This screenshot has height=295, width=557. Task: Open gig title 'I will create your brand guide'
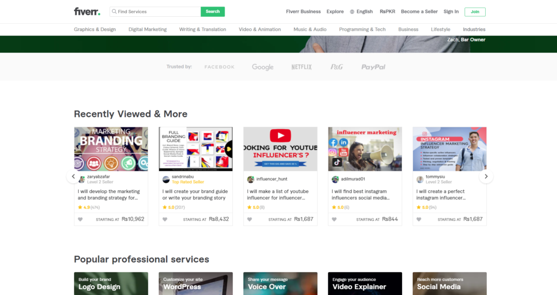[195, 195]
